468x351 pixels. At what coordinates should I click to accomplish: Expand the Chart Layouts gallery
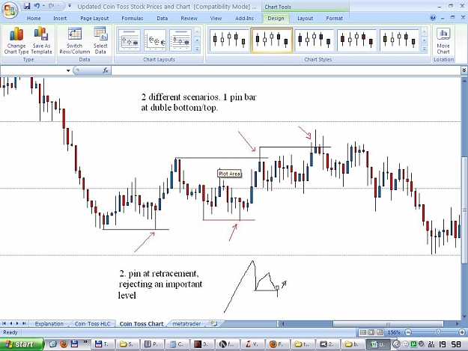coord(197,49)
